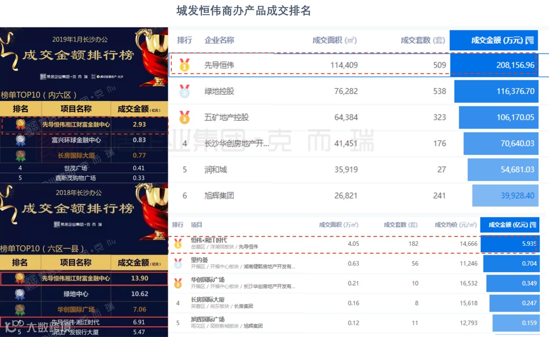
Task: Click silver medal next to 绿地中心
Action: click(x=20, y=294)
